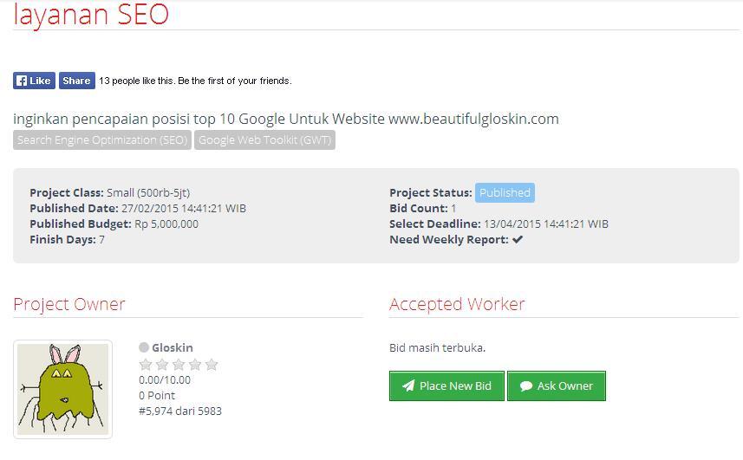Image resolution: width=743 pixels, height=460 pixels.
Task: Click the Ask Owner button
Action: pyautogui.click(x=557, y=385)
